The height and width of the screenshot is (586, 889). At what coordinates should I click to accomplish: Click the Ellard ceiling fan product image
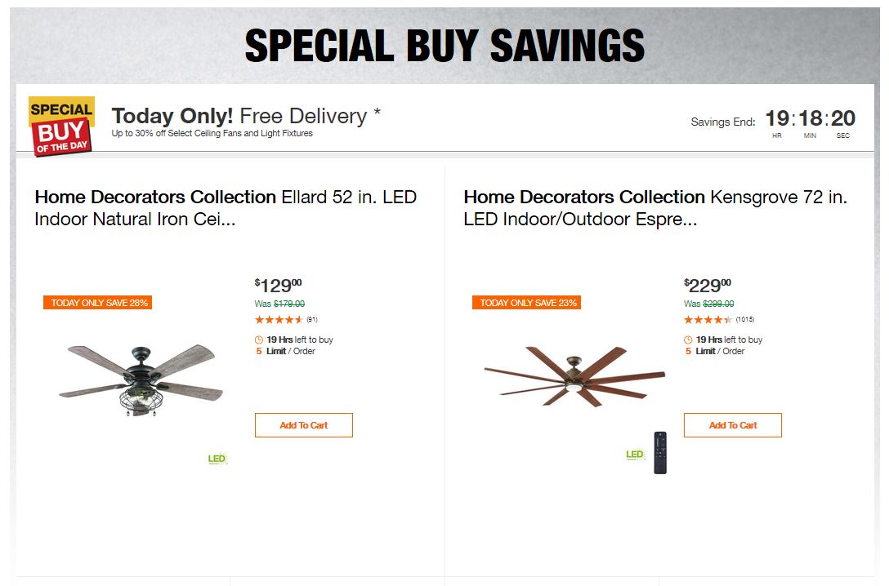pos(141,380)
